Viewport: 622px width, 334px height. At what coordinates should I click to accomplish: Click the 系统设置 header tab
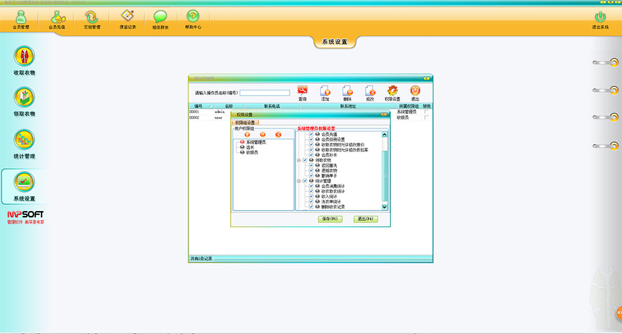click(335, 42)
